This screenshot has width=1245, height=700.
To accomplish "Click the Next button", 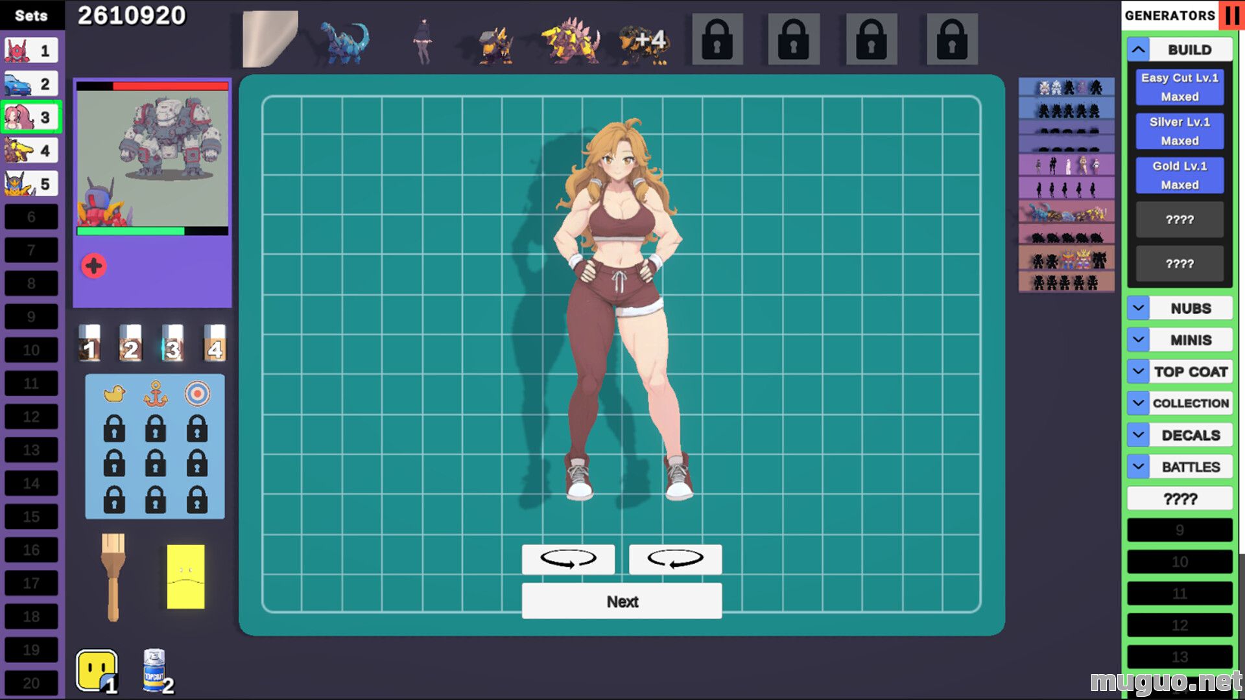I will pos(622,601).
